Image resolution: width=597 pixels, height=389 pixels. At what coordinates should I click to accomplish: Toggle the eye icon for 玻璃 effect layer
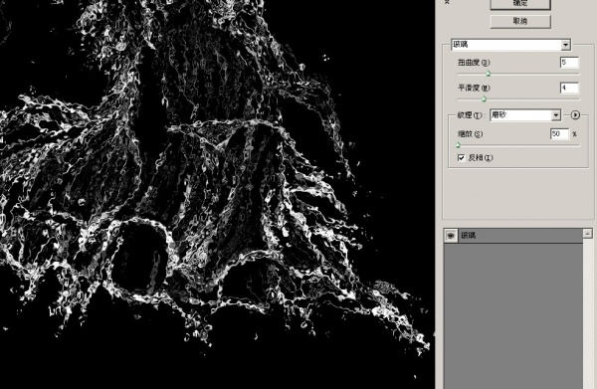tap(451, 236)
